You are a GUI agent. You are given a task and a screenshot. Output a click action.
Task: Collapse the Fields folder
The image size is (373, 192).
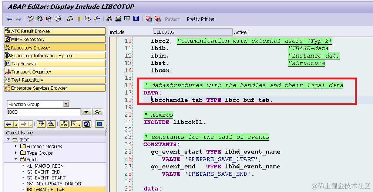16,160
